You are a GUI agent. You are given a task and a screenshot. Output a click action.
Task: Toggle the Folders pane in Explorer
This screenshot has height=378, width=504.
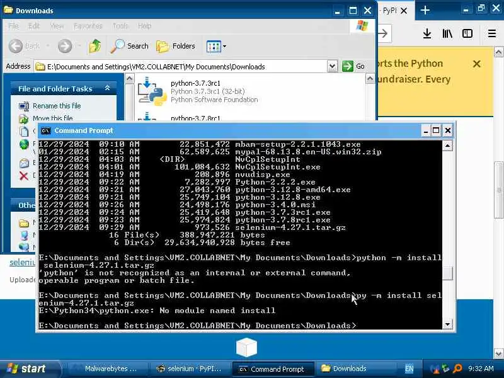click(176, 46)
